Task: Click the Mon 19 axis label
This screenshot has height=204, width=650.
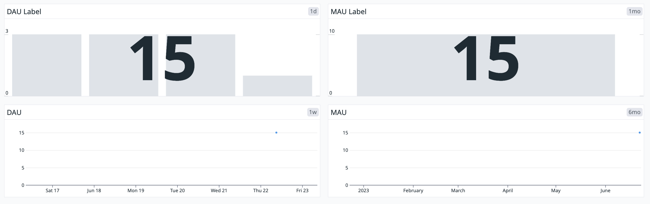Action: [136, 190]
